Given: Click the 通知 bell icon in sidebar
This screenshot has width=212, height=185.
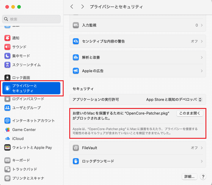Looking at the screenshot, I should pos(7,38).
